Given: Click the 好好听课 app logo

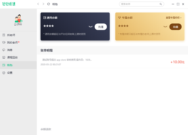Looking at the screenshot, I should coord(9,4).
